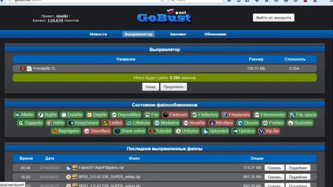The height and width of the screenshot is (187, 333).
Task: Open Подробнее for Fabric87-AlanFitzpatric.rar
Action: [x=298, y=168]
